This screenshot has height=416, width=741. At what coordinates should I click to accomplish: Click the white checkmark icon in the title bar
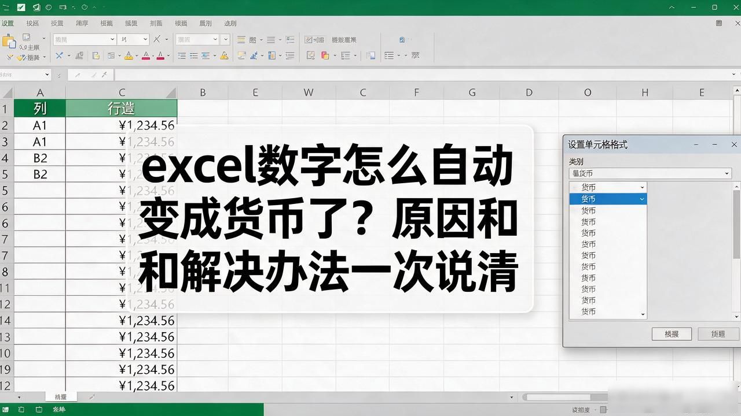click(21, 8)
